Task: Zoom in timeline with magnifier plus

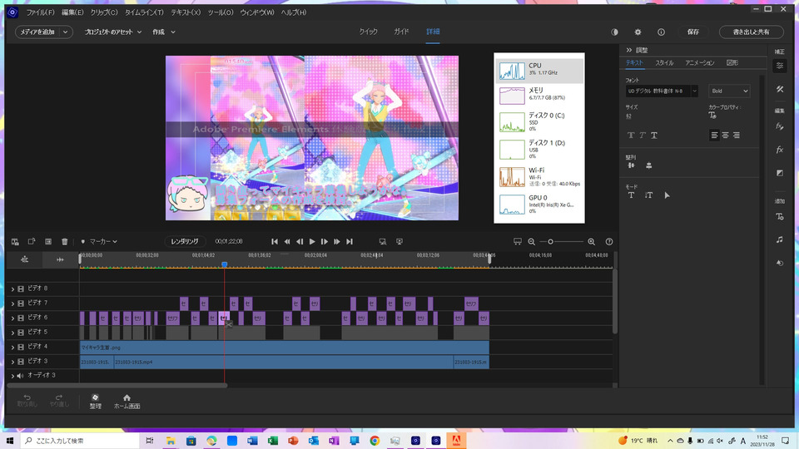Action: [x=591, y=242]
